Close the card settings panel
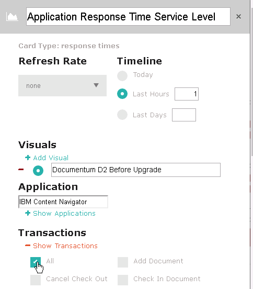253x289 pixels. (238, 17)
